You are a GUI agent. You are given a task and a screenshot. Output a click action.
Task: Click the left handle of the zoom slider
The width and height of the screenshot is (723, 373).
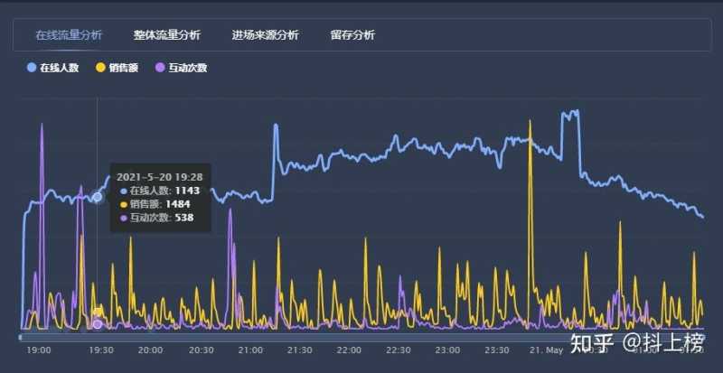point(21,337)
